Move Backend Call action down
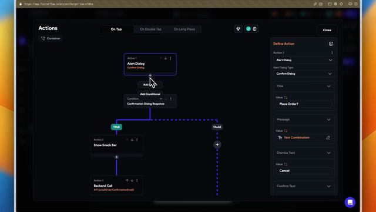 point(132,180)
